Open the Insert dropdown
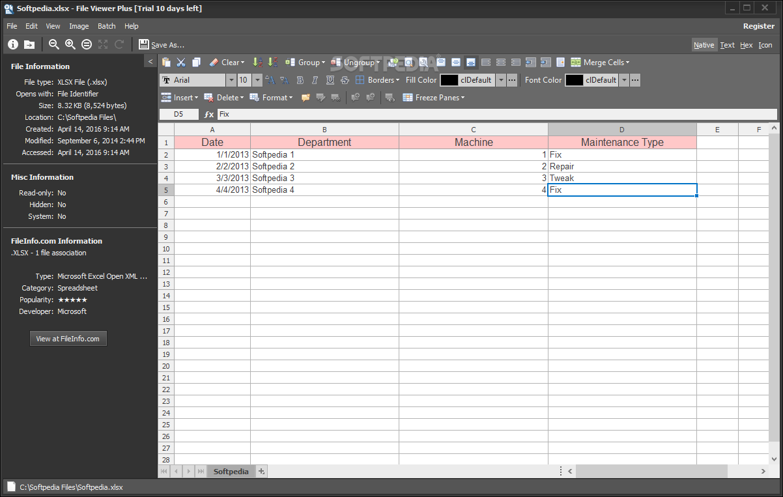This screenshot has width=783, height=497. [178, 98]
